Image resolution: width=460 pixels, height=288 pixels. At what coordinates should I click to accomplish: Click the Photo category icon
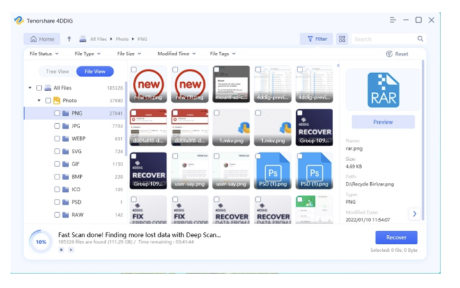56,100
